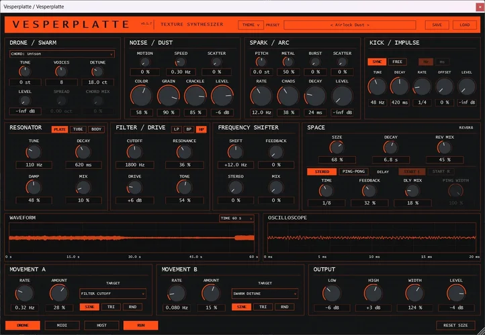Click the RESET SIZE button
The height and width of the screenshot is (335, 485).
click(456, 325)
